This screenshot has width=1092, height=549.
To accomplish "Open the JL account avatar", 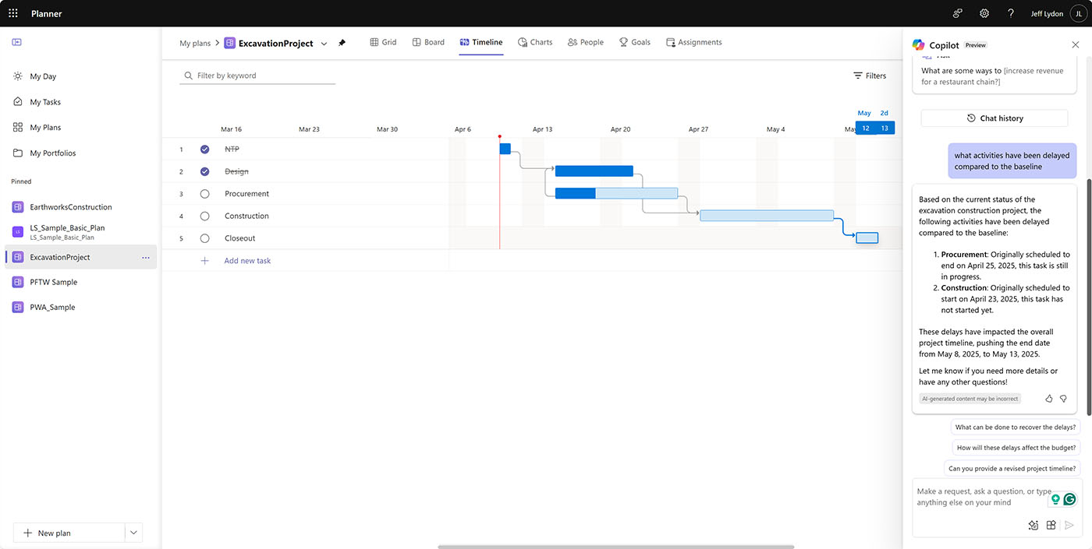I will click(1078, 13).
